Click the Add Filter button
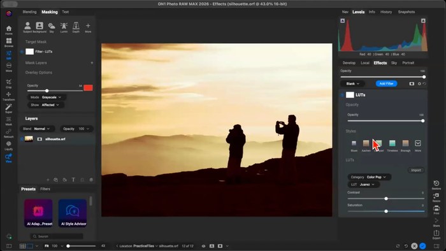Viewport: 446px width, 251px height. tap(386, 83)
